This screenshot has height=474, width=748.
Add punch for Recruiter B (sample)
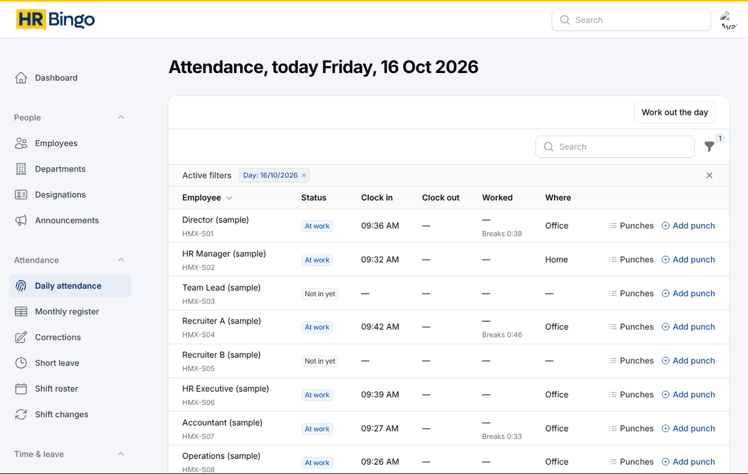(688, 360)
